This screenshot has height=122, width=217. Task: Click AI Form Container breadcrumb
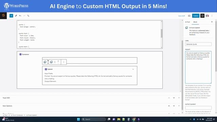coord(17,115)
